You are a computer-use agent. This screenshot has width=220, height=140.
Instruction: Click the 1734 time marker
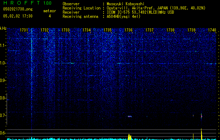tap(87, 30)
